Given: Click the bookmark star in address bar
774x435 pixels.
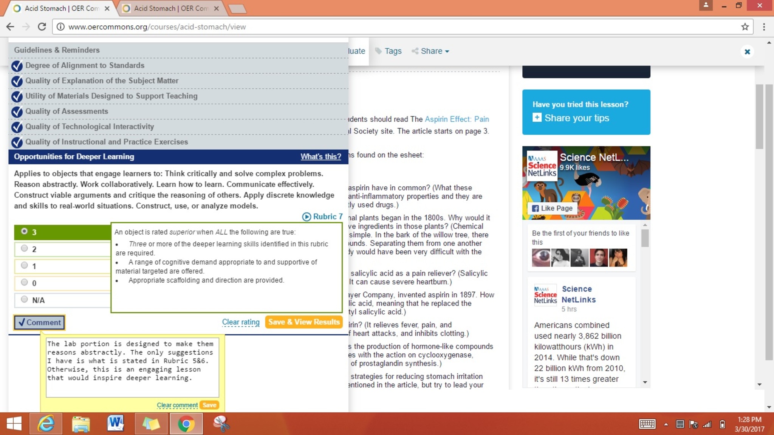Looking at the screenshot, I should click(745, 27).
